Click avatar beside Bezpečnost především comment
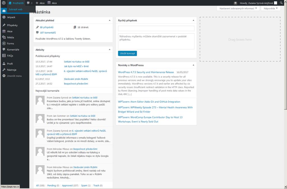Screen dimensions: 287x189 point(40,151)
